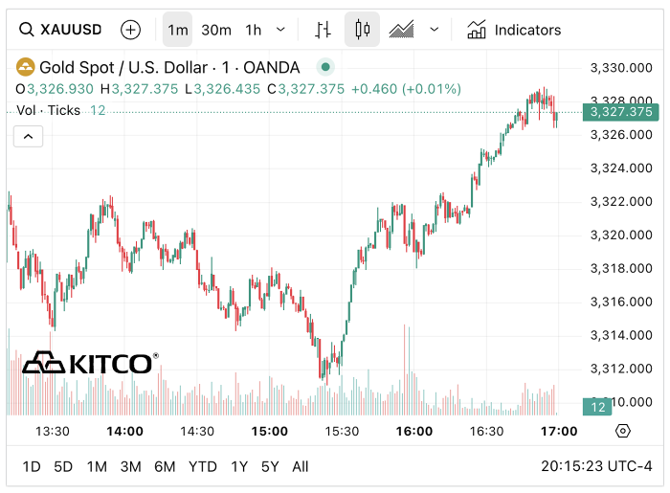Viewport: 670px width, 493px height.
Task: Select the 6M date range
Action: pos(165,466)
